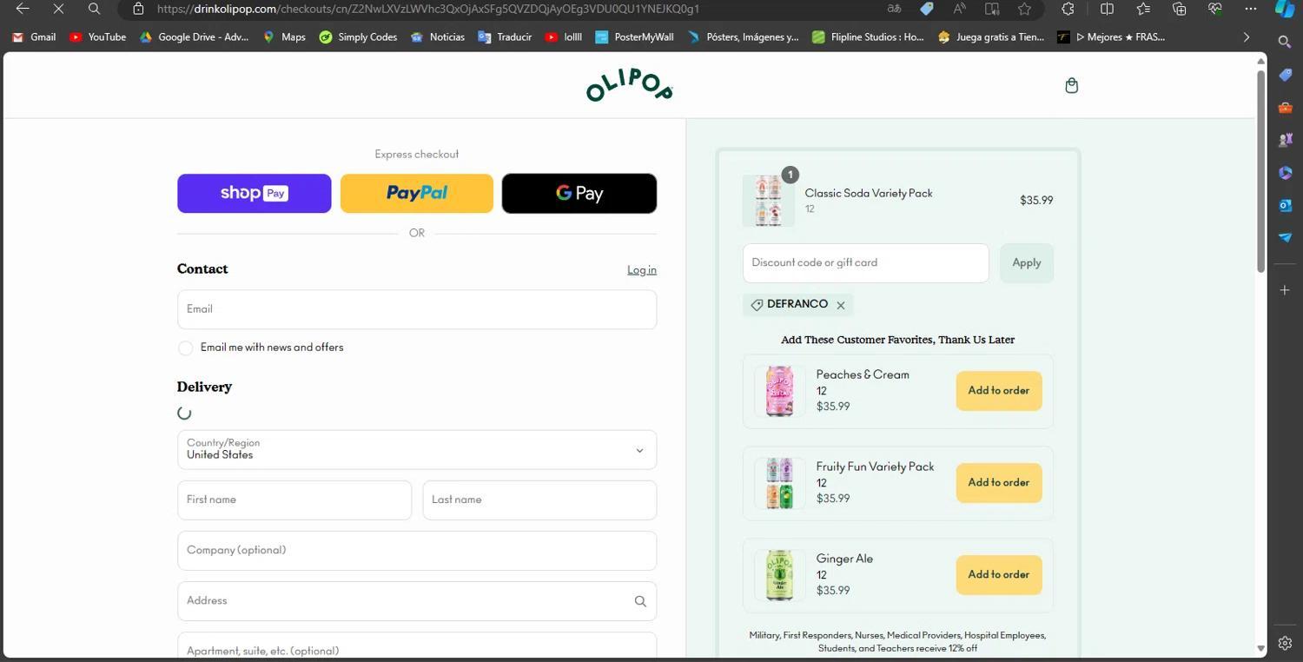The width and height of the screenshot is (1303, 662).
Task: Add sidebar app with plus icon
Action: click(x=1285, y=289)
